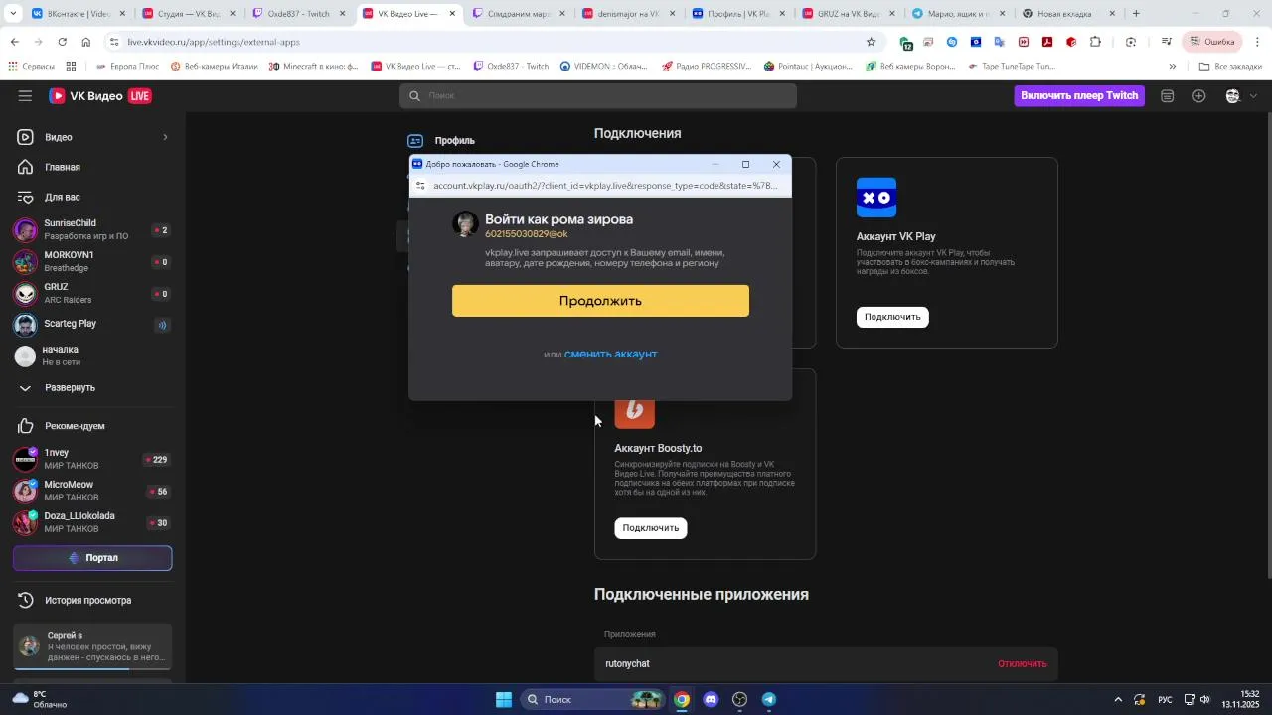Click the plus create icon in header
Screen dimensions: 1272x715
(1199, 95)
